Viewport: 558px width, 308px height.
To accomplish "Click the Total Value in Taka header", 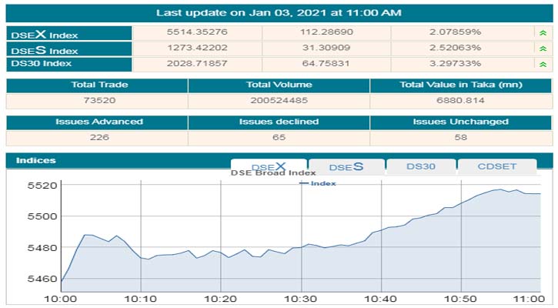I will click(460, 85).
